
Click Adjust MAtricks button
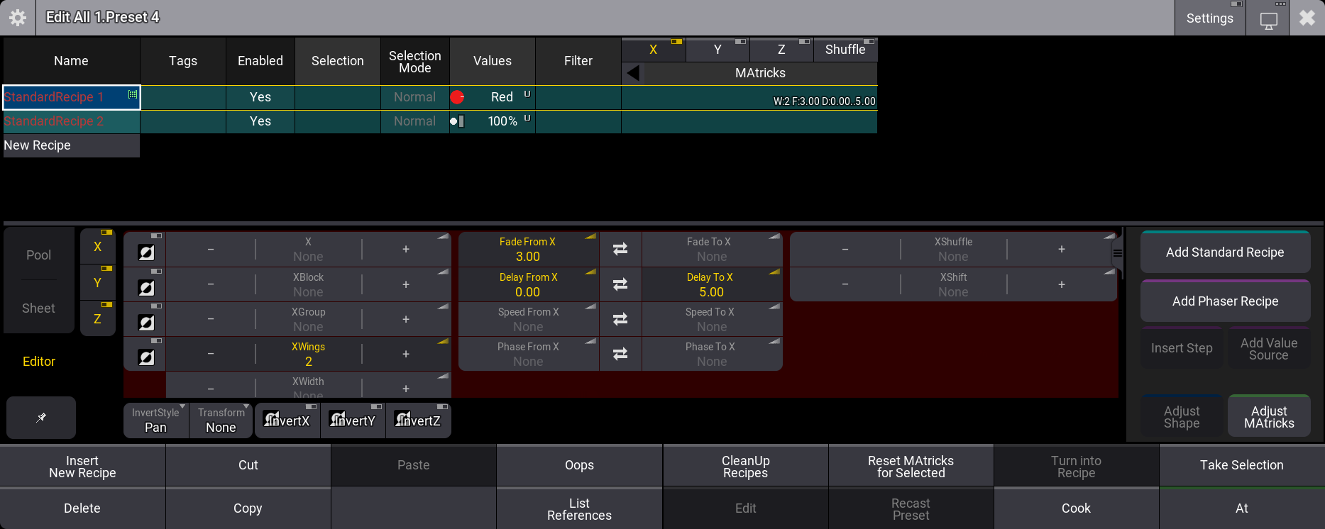tap(1269, 417)
